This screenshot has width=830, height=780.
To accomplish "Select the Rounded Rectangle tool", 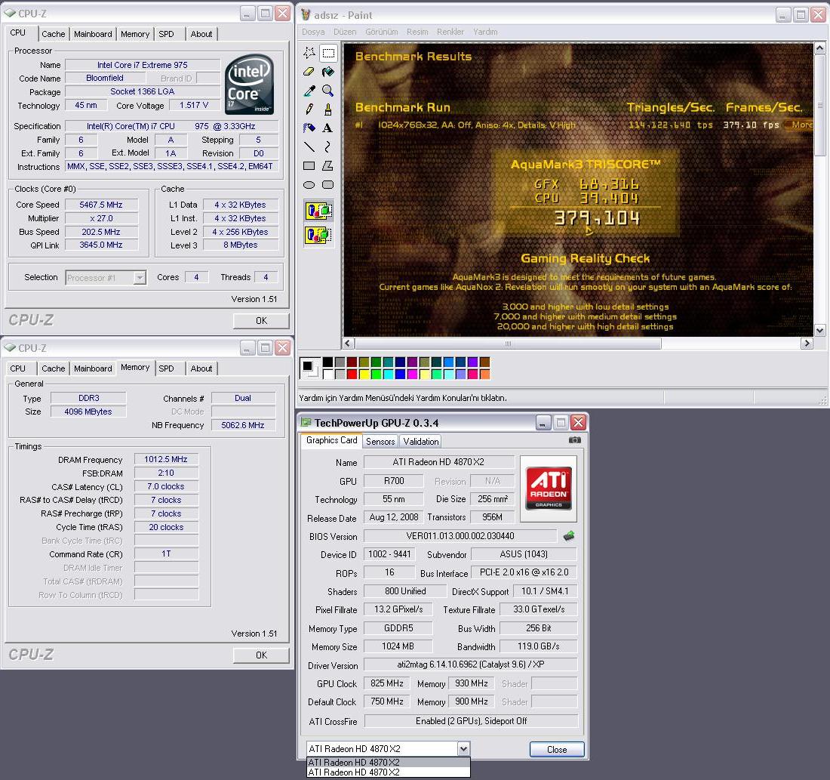I will [x=328, y=185].
